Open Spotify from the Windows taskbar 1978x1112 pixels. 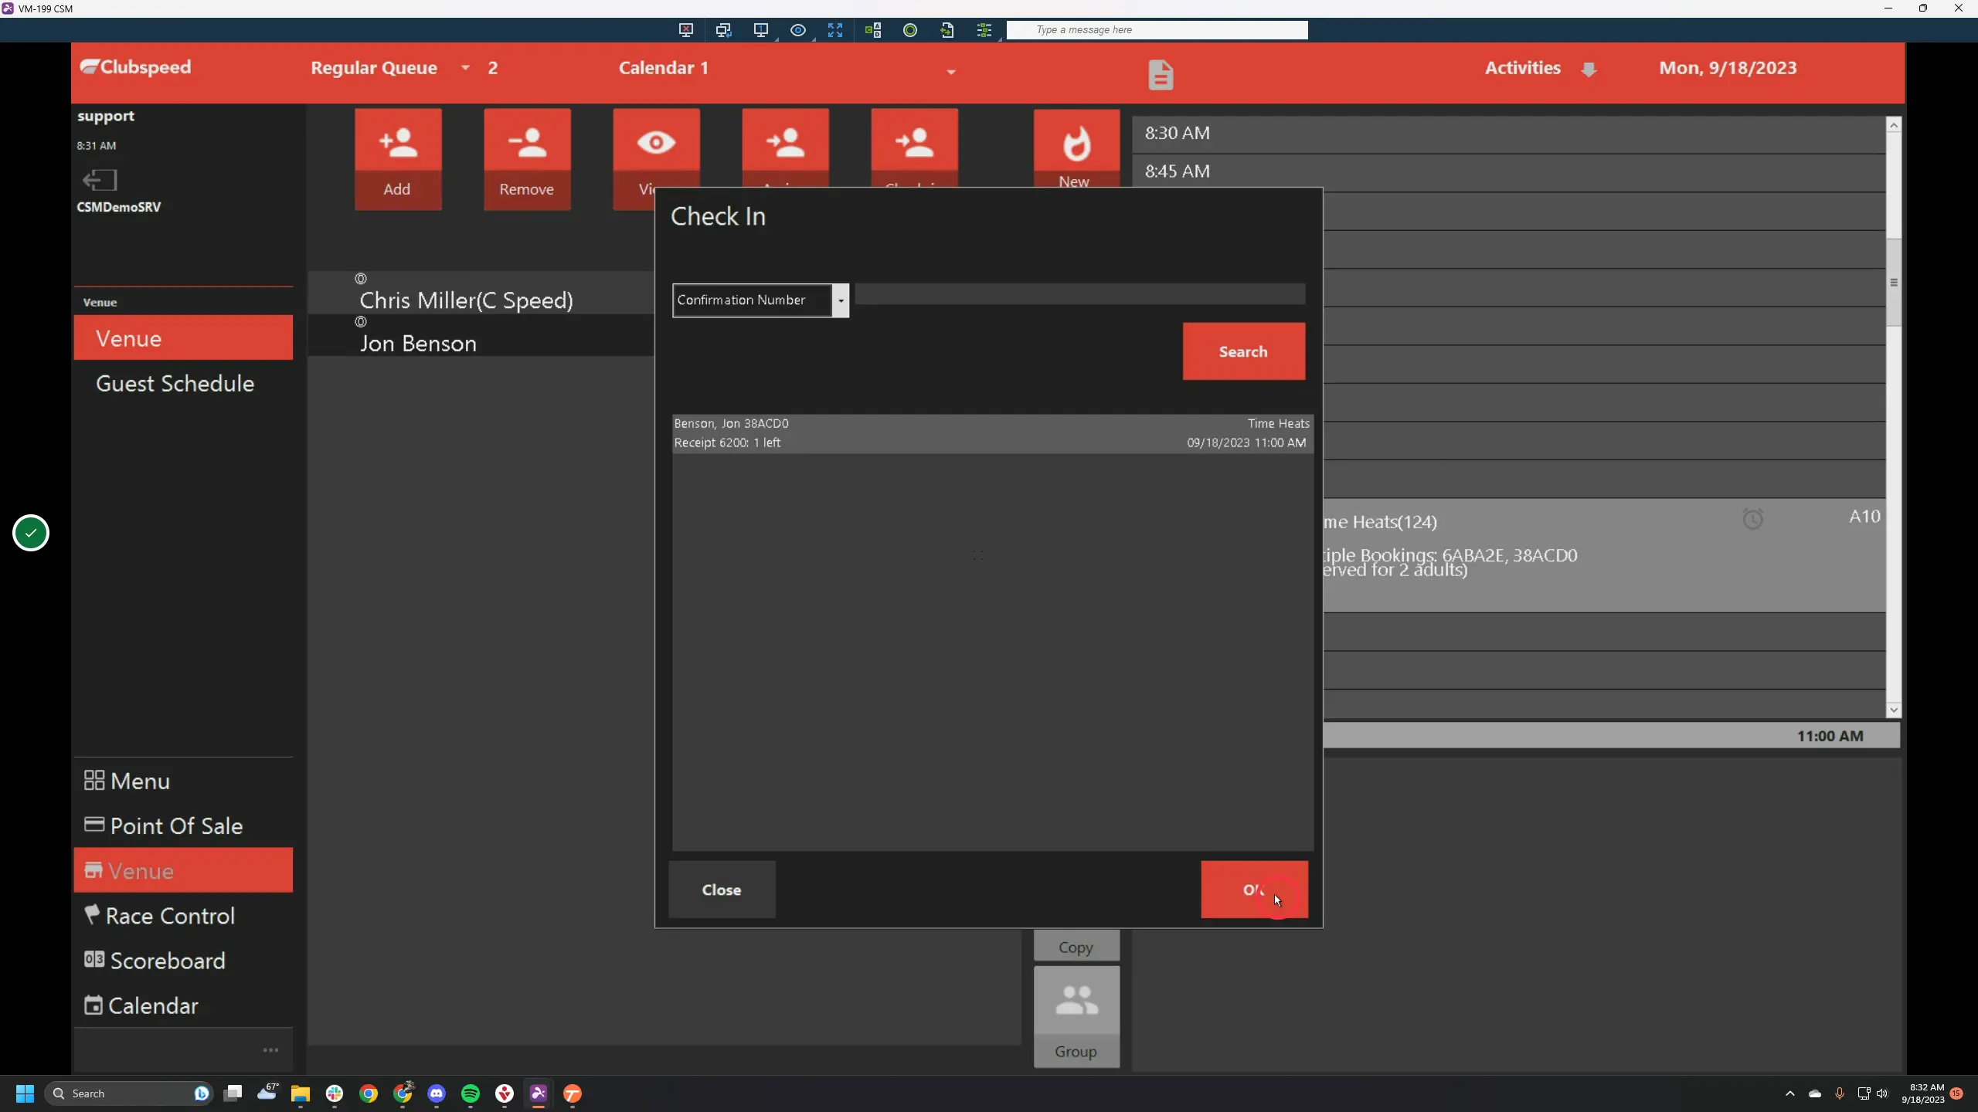pos(471,1093)
